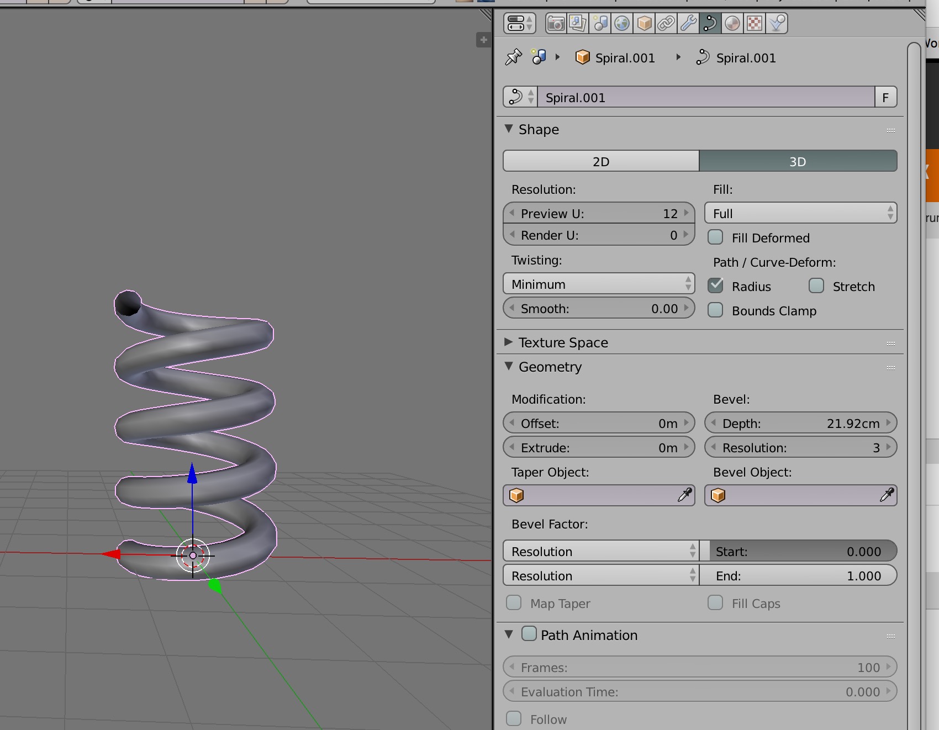
Task: Enable the Path Animation checkbox
Action: pos(529,633)
